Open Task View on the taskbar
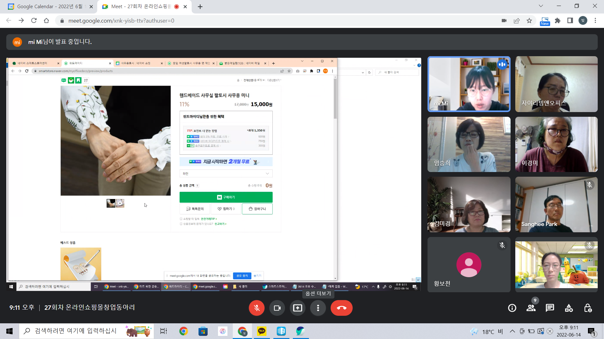Viewport: 604px width, 339px height. pyautogui.click(x=163, y=331)
